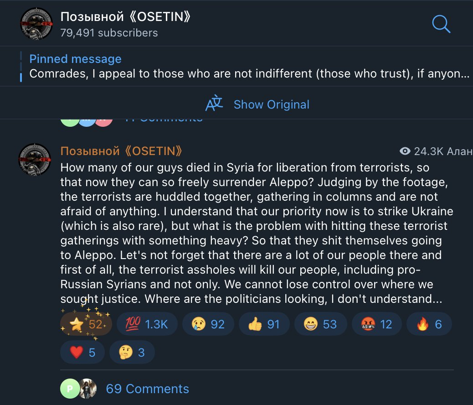
Task: Expand the pinned message preview
Action: (x=245, y=66)
